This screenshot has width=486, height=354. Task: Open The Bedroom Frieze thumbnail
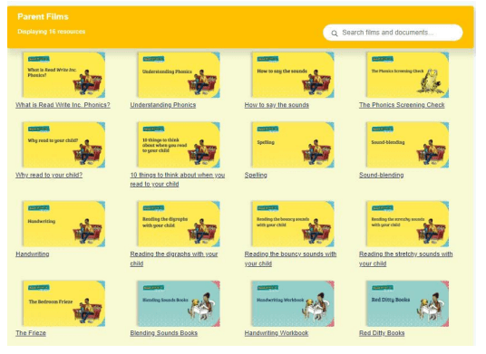63,303
